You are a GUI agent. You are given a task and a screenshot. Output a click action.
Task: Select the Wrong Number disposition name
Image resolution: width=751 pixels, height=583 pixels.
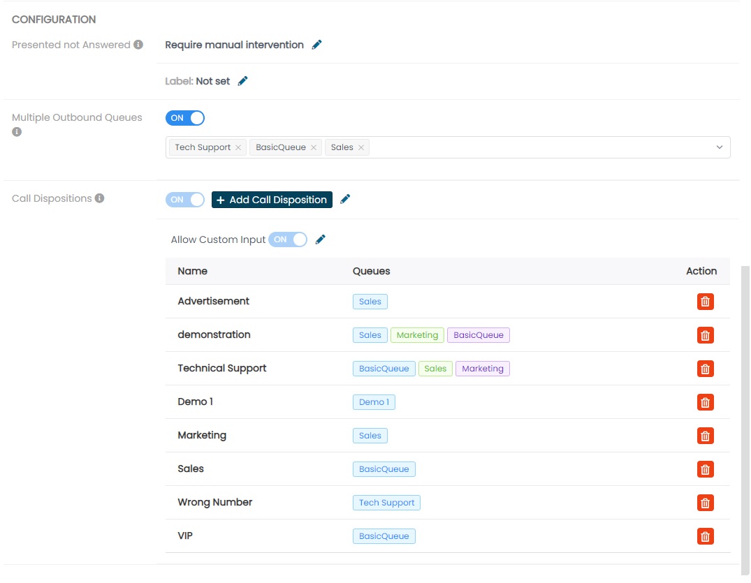(215, 502)
